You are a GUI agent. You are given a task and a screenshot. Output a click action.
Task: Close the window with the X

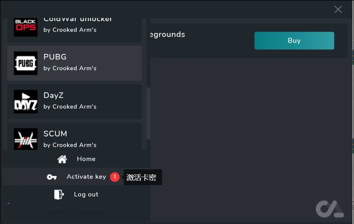pyautogui.click(x=338, y=9)
